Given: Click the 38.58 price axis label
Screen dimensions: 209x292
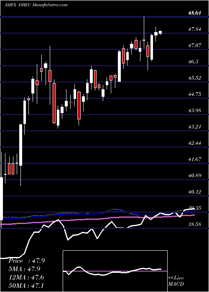Looking at the screenshot, I should tap(195, 224).
